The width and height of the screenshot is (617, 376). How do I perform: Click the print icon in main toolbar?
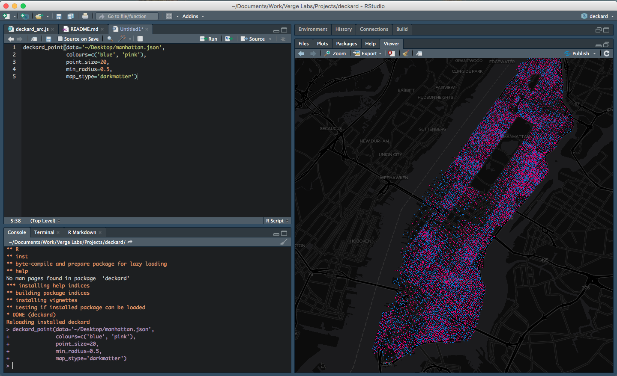click(85, 16)
